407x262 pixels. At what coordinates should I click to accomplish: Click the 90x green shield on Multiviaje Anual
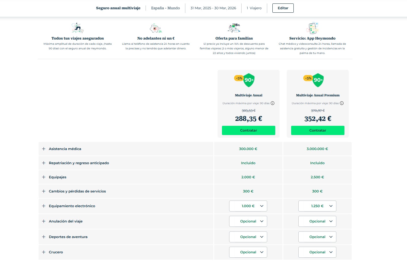249,80
